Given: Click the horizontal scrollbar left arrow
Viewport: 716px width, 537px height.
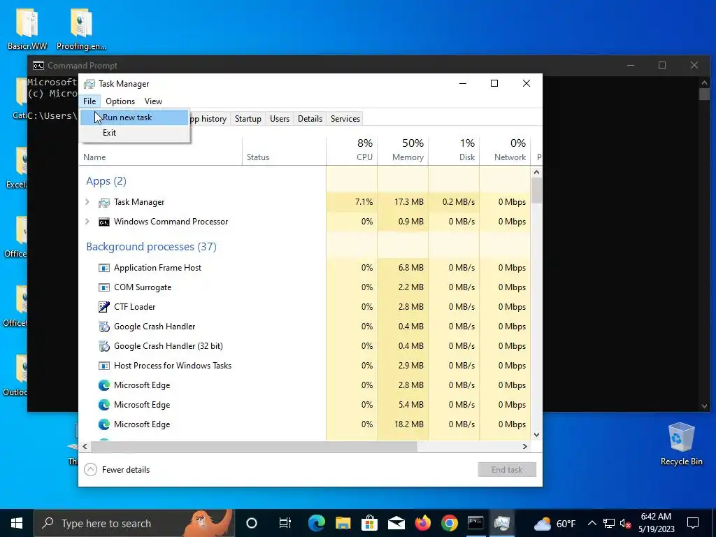Looking at the screenshot, I should pos(85,447).
